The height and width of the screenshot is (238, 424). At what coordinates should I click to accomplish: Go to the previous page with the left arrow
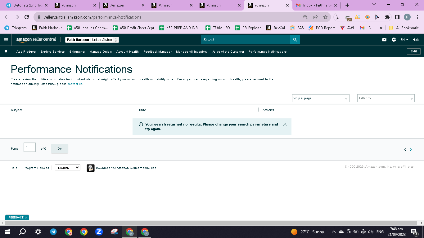click(405, 150)
